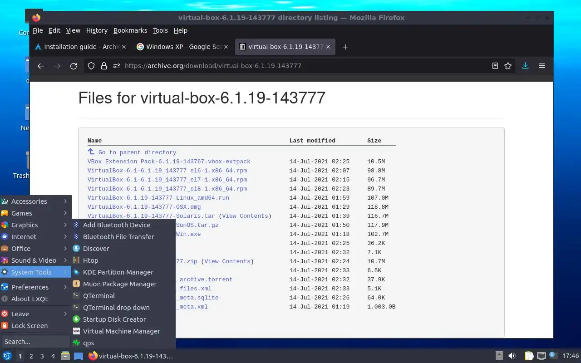This screenshot has width=581, height=363.
Task: Open the network connection tray icon
Action: 542,356
